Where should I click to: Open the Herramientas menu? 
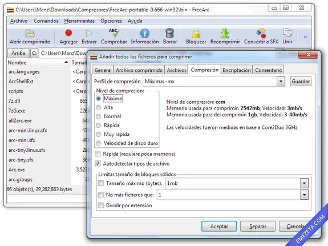click(79, 21)
